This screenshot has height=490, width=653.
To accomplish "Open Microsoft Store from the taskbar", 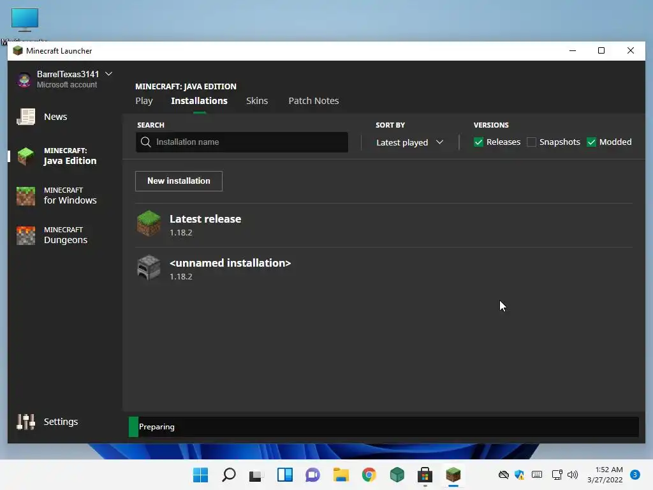I will coord(425,475).
